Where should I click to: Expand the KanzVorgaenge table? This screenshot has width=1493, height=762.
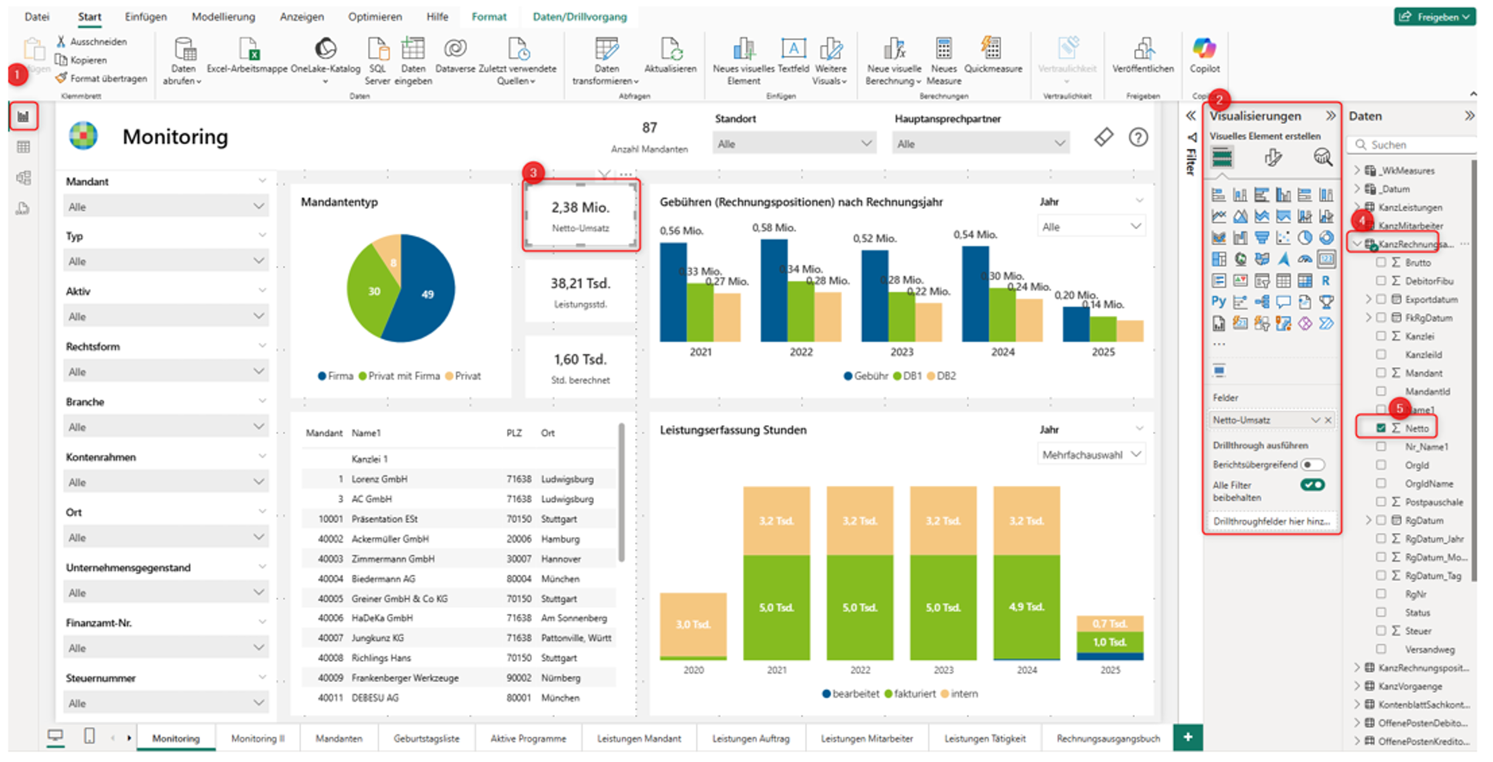(x=1358, y=686)
